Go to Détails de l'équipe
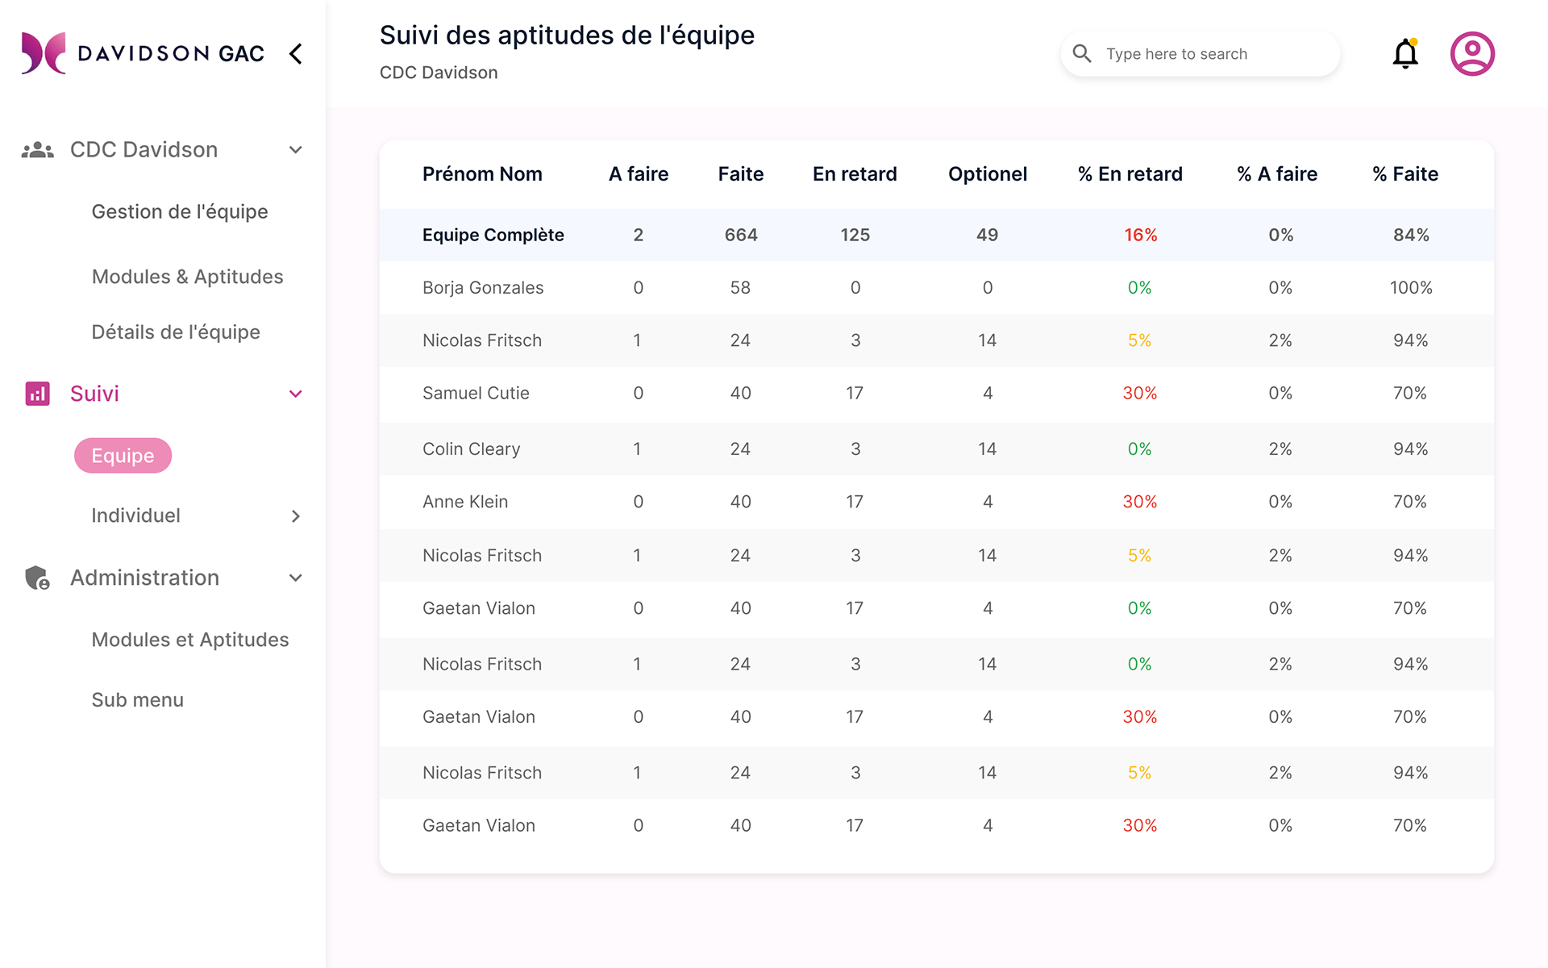 [x=176, y=332]
